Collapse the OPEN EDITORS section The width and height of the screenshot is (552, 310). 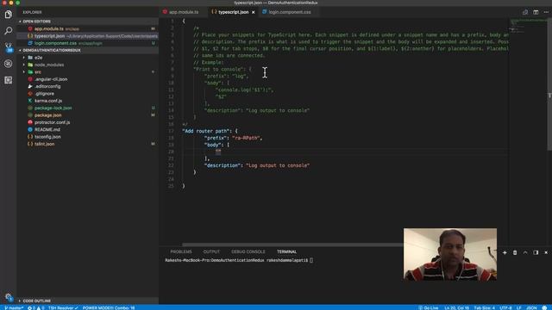click(x=88, y=22)
